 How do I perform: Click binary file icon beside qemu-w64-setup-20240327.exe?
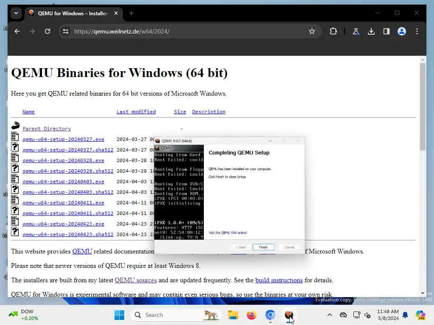15,137
